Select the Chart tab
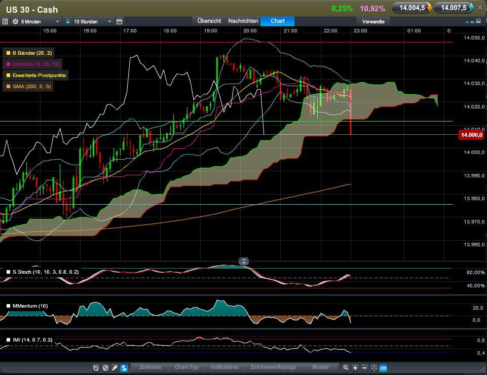The width and height of the screenshot is (487, 375). point(277,21)
